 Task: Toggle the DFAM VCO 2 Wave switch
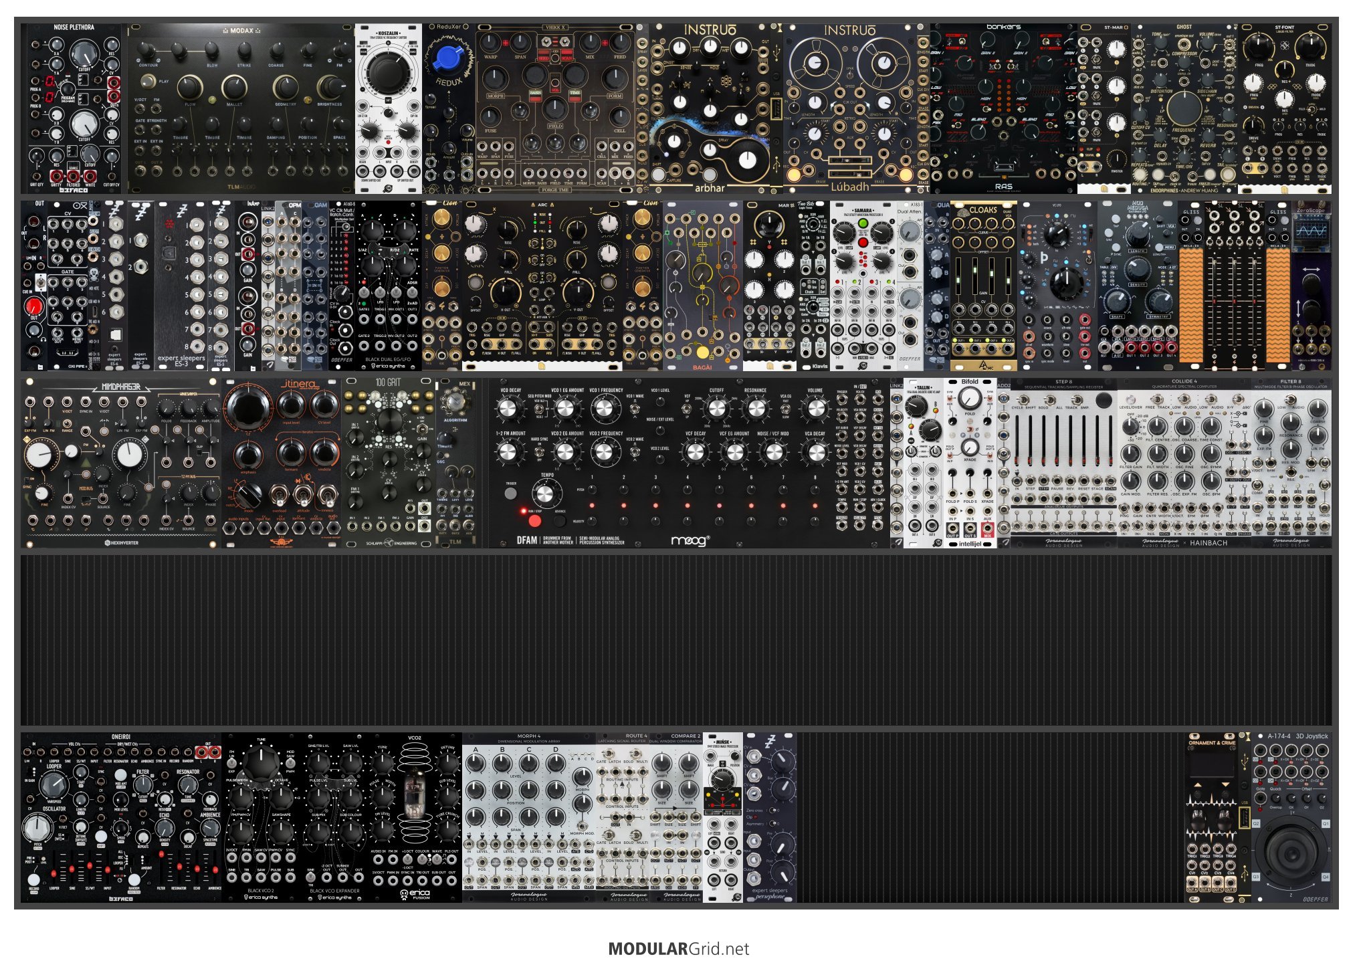[635, 451]
